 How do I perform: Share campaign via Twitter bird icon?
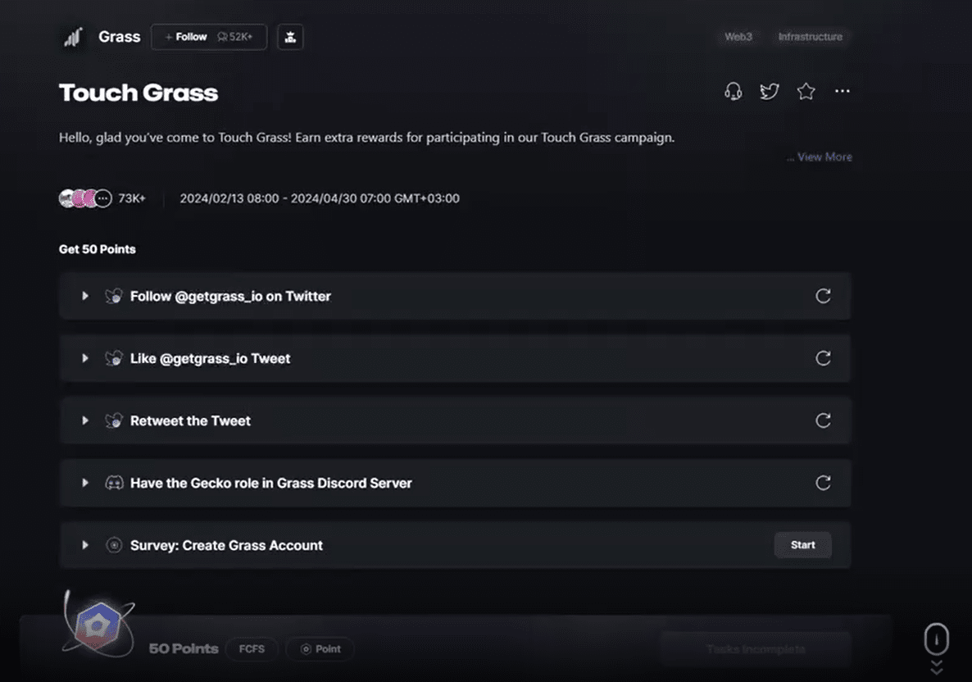point(770,92)
